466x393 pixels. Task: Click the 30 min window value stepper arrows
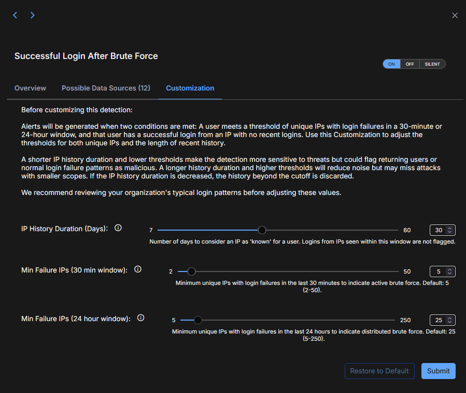pyautogui.click(x=450, y=271)
